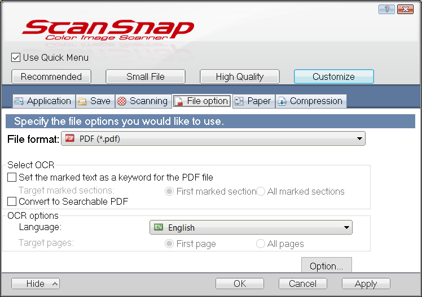Open the Option... dialog
This screenshot has width=422, height=297.
click(x=327, y=265)
